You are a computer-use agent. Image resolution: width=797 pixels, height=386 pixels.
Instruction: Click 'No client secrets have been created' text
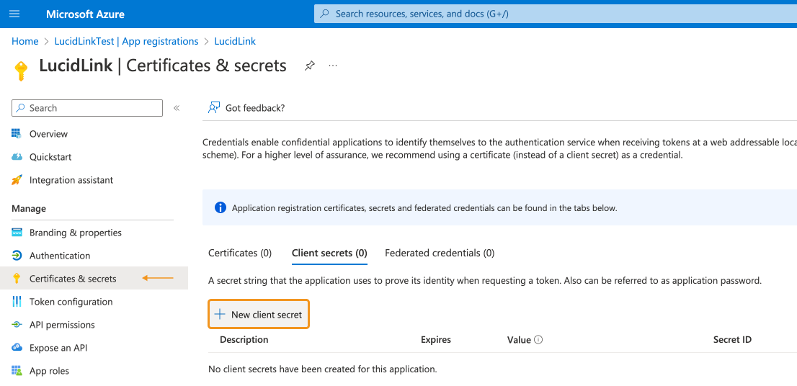click(323, 369)
